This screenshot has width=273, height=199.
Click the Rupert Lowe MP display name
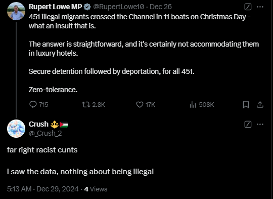(55, 7)
